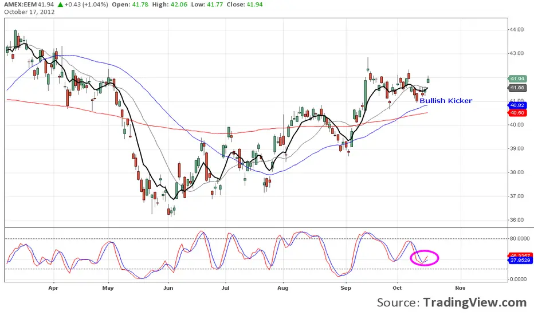The height and width of the screenshot is (315, 534).
Task: Click the blue 40.82 moving average label
Action: 517,105
